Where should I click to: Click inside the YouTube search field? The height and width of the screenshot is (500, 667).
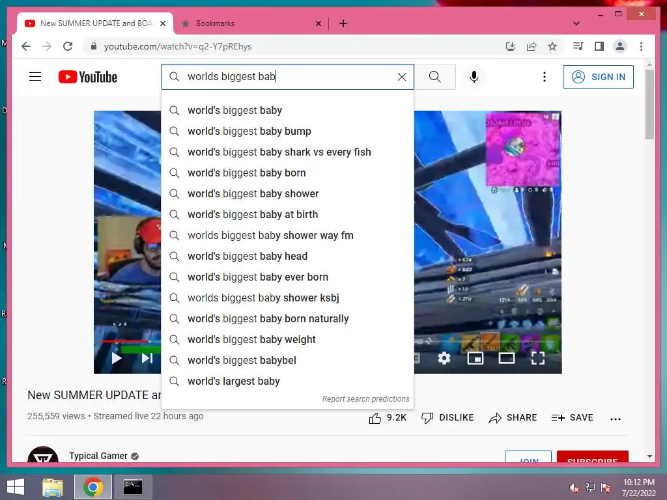click(287, 77)
